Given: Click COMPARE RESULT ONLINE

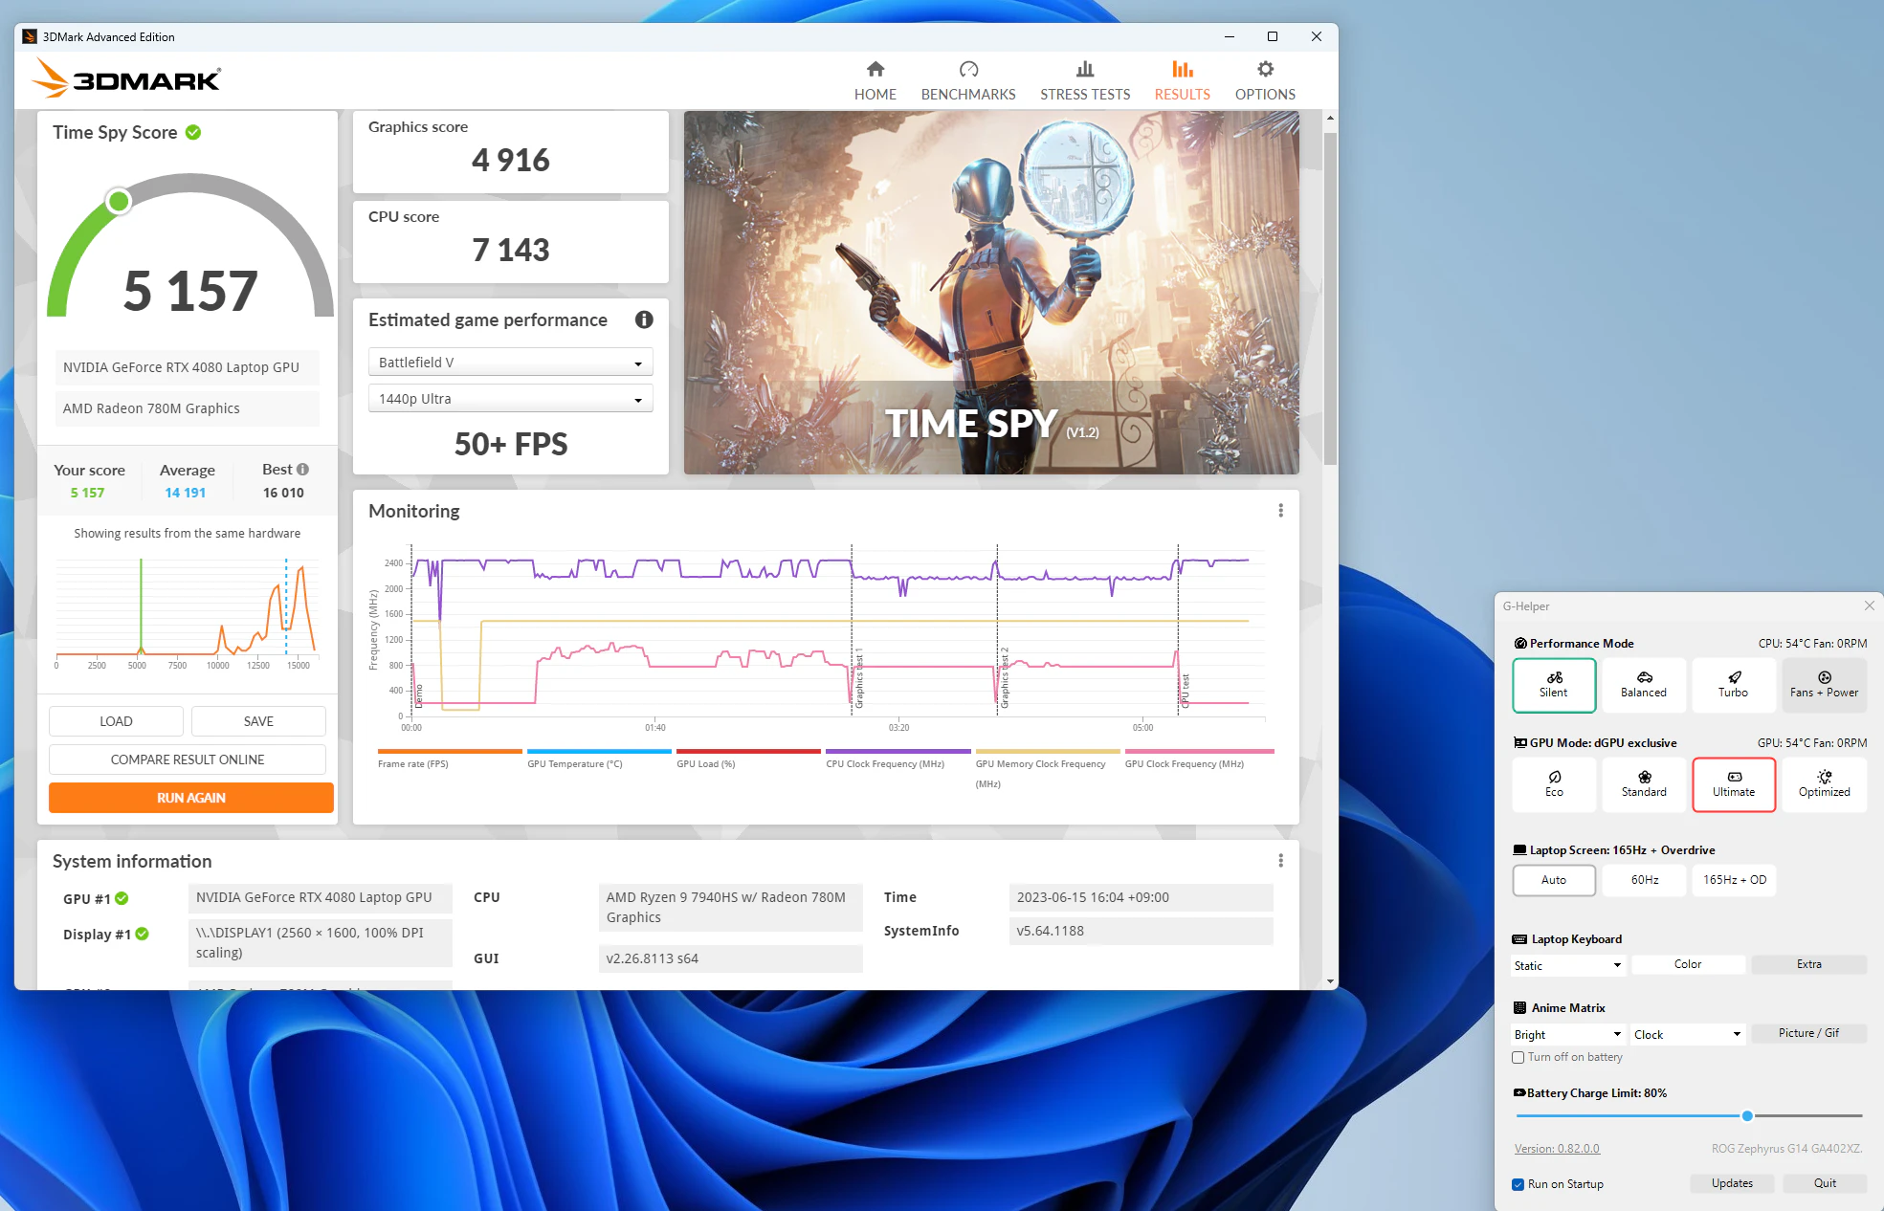Looking at the screenshot, I should tap(188, 760).
